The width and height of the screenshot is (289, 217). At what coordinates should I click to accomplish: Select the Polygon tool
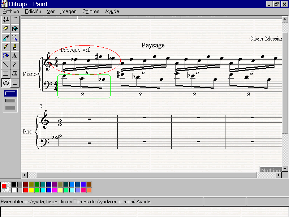coord(14,74)
